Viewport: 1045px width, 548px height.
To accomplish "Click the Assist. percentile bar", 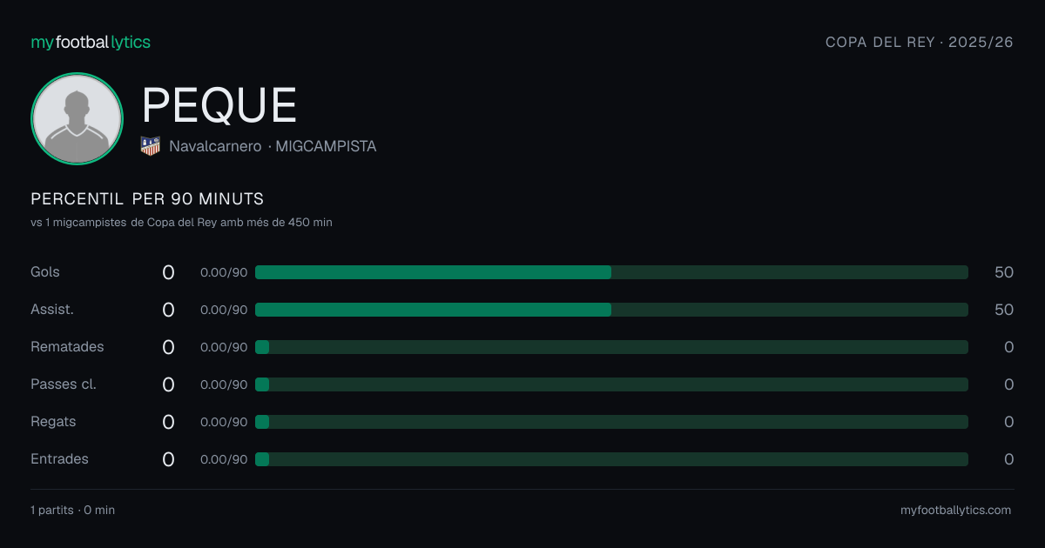I will pos(611,310).
